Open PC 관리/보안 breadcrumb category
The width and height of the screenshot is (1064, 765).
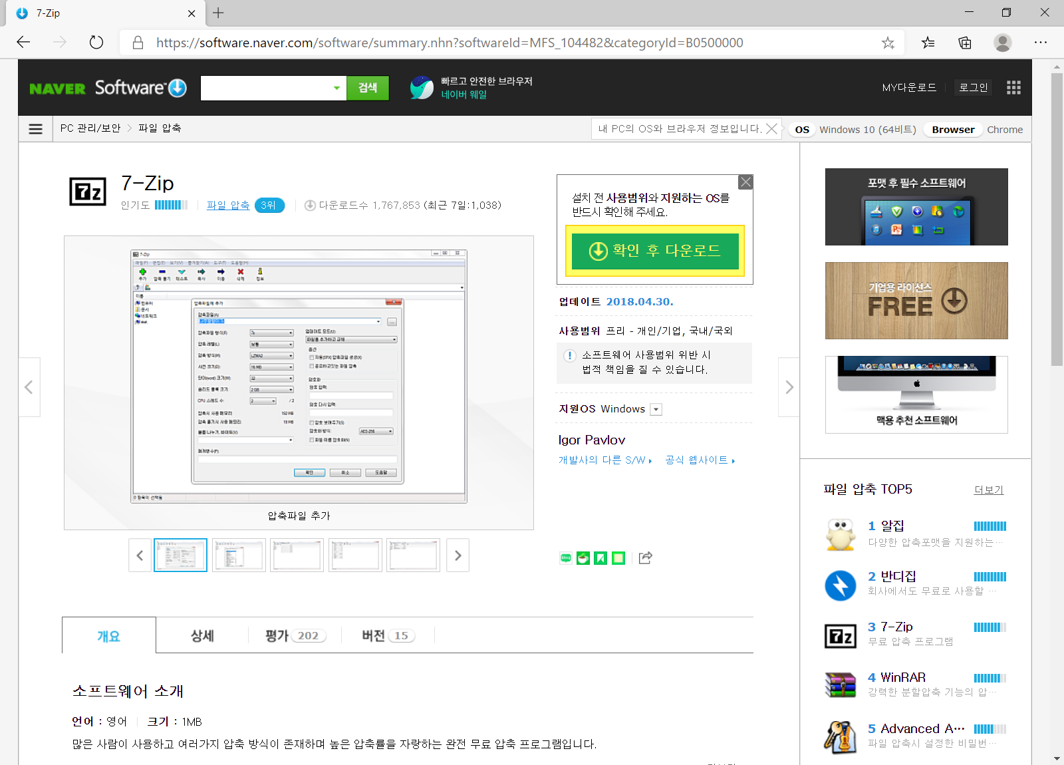coord(90,128)
